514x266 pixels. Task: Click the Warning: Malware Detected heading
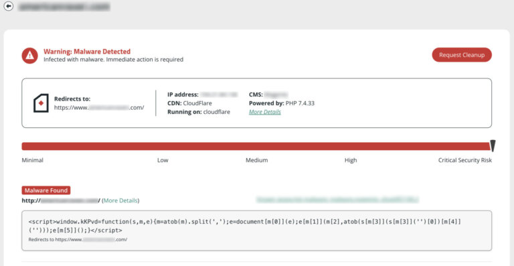coord(87,52)
